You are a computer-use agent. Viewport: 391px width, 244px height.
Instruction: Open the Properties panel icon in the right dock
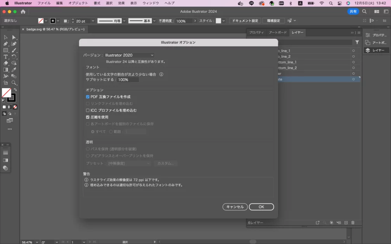368,35
